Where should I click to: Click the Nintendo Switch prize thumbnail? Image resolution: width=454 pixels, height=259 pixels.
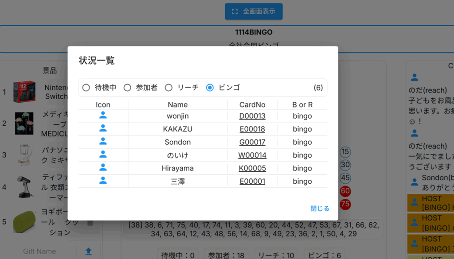pos(24,92)
